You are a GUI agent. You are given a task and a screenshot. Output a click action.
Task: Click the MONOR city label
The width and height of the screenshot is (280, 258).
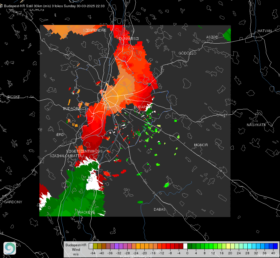(201, 145)
